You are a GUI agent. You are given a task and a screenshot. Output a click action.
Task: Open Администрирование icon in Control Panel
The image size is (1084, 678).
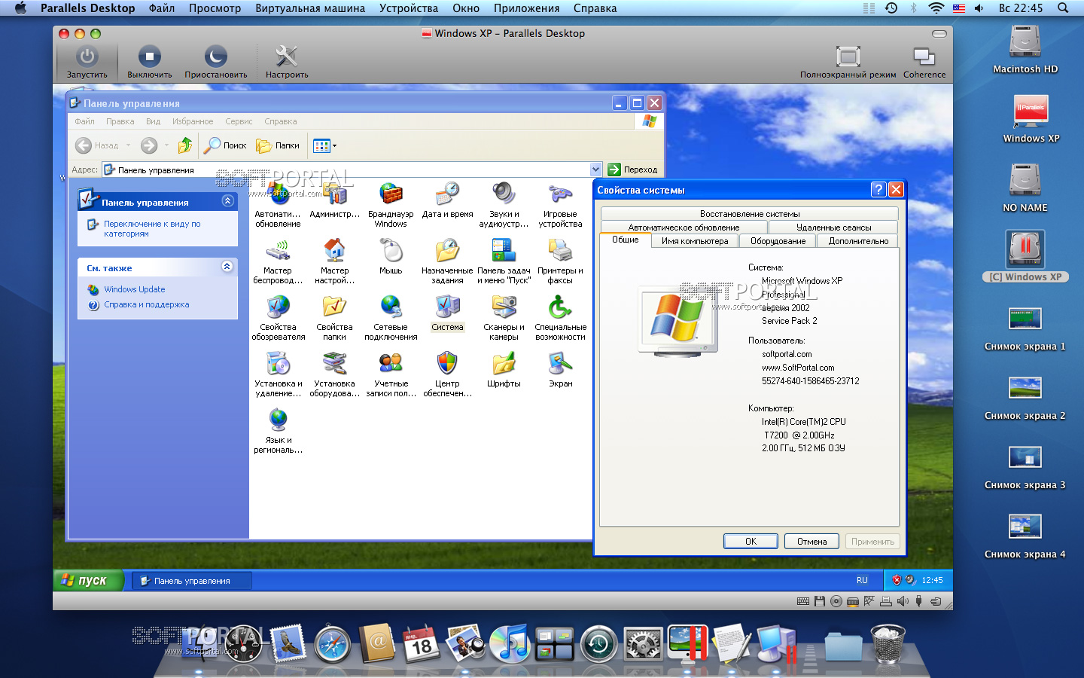coord(334,200)
